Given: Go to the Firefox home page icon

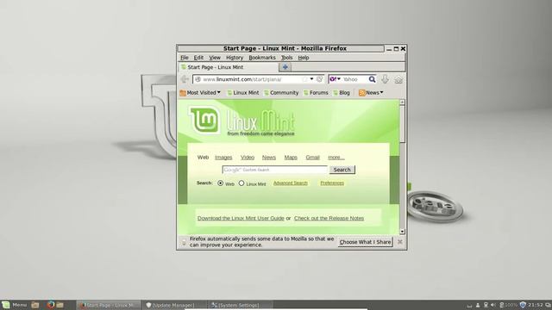Looking at the screenshot, I should pyautogui.click(x=398, y=80).
